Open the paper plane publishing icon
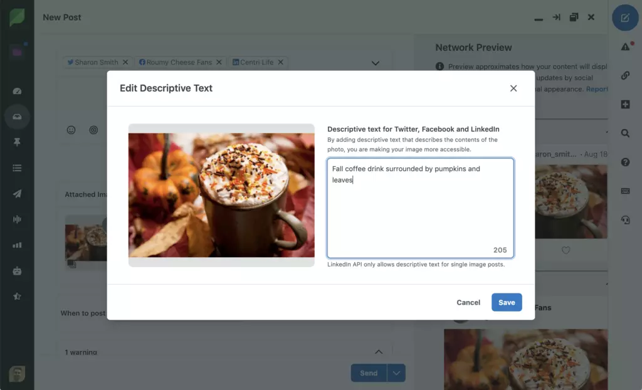This screenshot has height=390, width=642. pos(17,194)
